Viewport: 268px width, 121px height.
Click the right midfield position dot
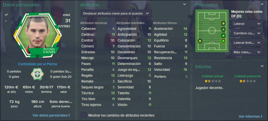223,29
